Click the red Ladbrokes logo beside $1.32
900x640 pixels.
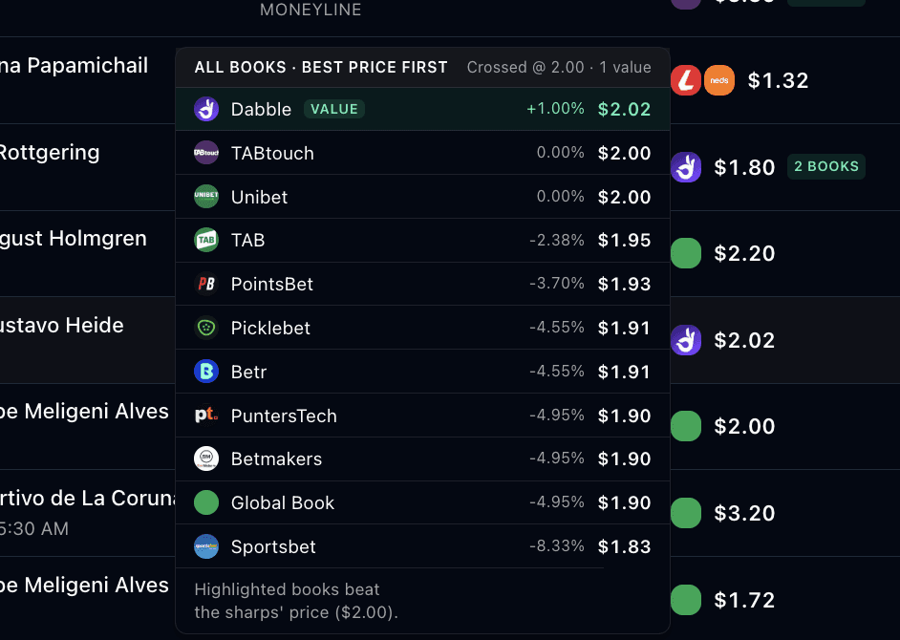(685, 80)
